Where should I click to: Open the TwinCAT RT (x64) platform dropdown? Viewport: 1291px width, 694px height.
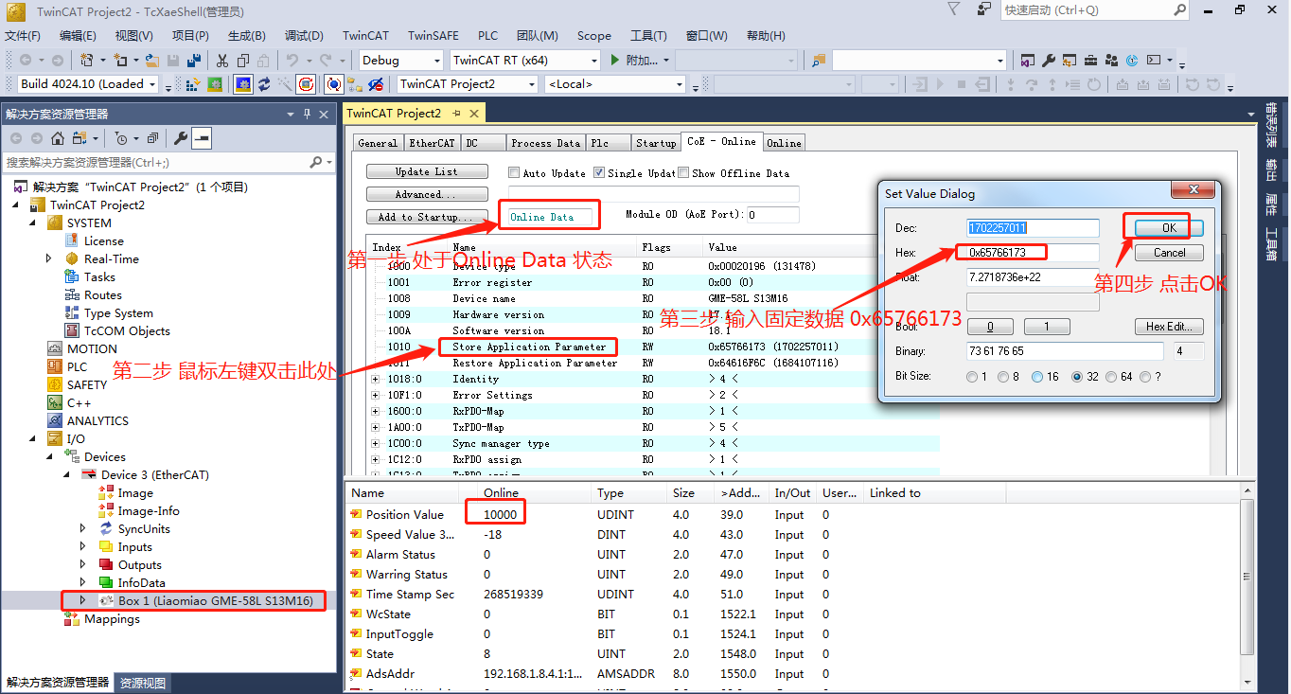(593, 61)
